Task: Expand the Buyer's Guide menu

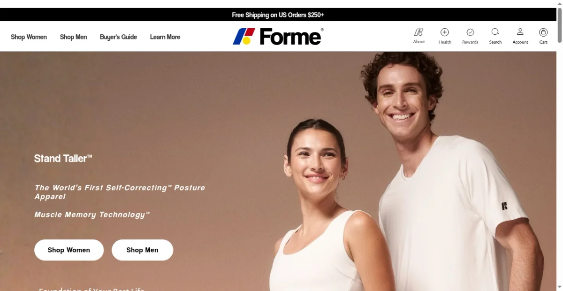Action: click(x=118, y=37)
